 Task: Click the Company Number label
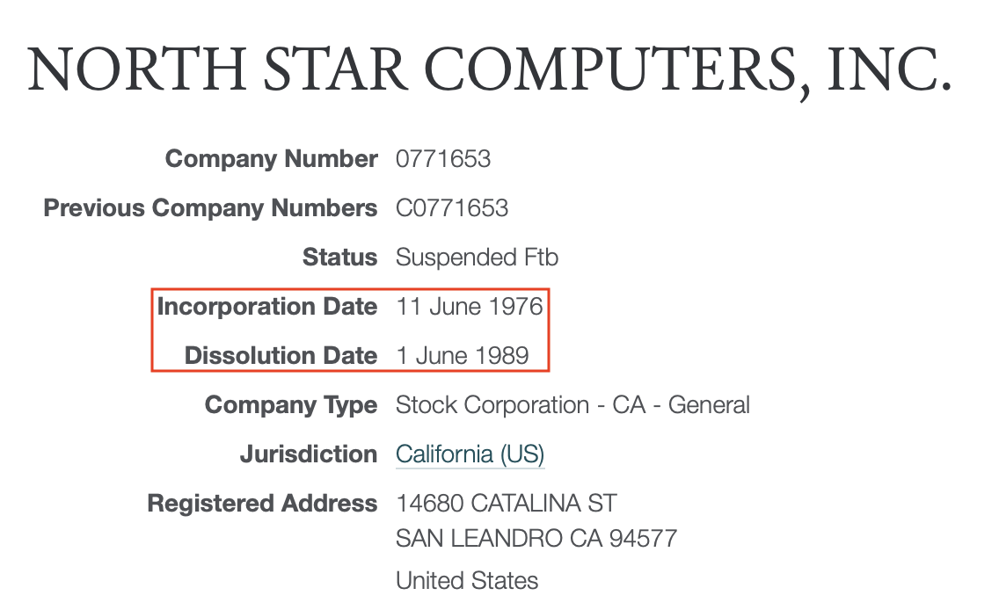pyautogui.click(x=271, y=159)
